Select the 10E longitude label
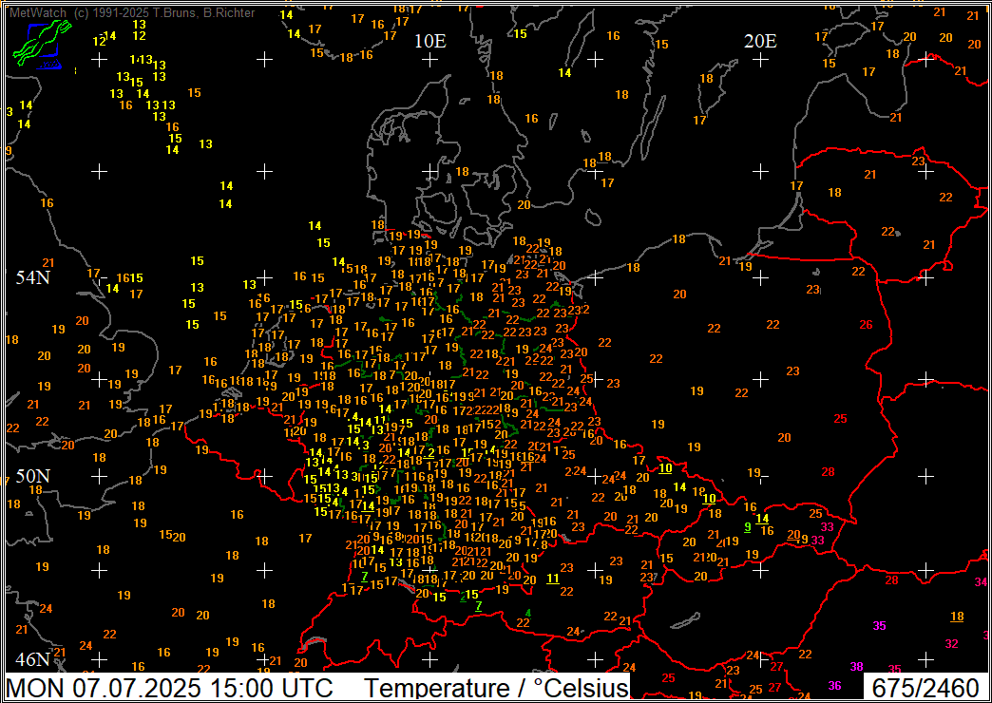 click(x=430, y=41)
